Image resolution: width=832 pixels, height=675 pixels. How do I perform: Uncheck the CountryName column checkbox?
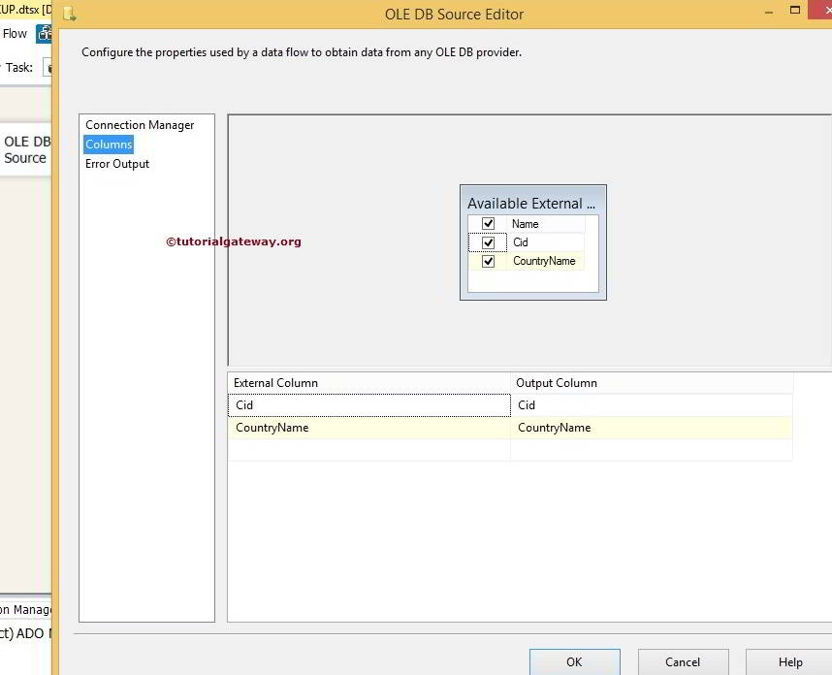point(488,261)
